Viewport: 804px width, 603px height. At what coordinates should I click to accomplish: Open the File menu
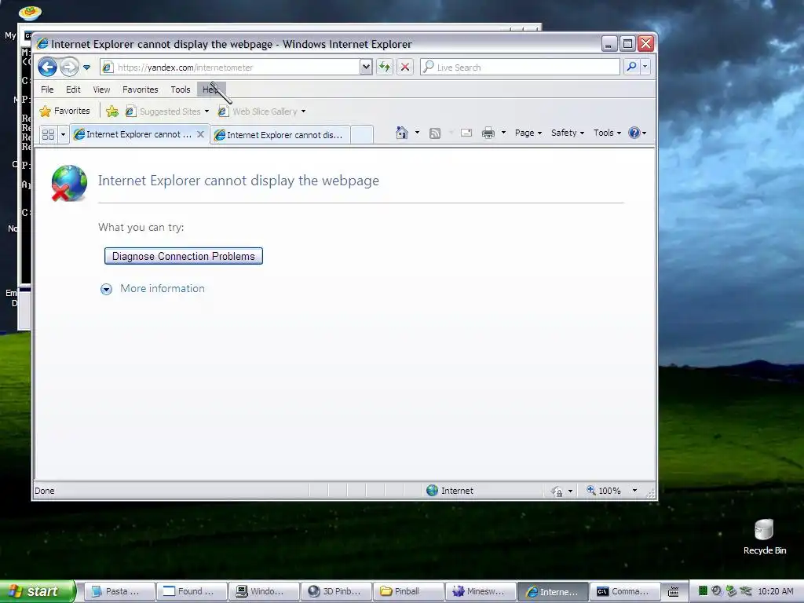(47, 90)
